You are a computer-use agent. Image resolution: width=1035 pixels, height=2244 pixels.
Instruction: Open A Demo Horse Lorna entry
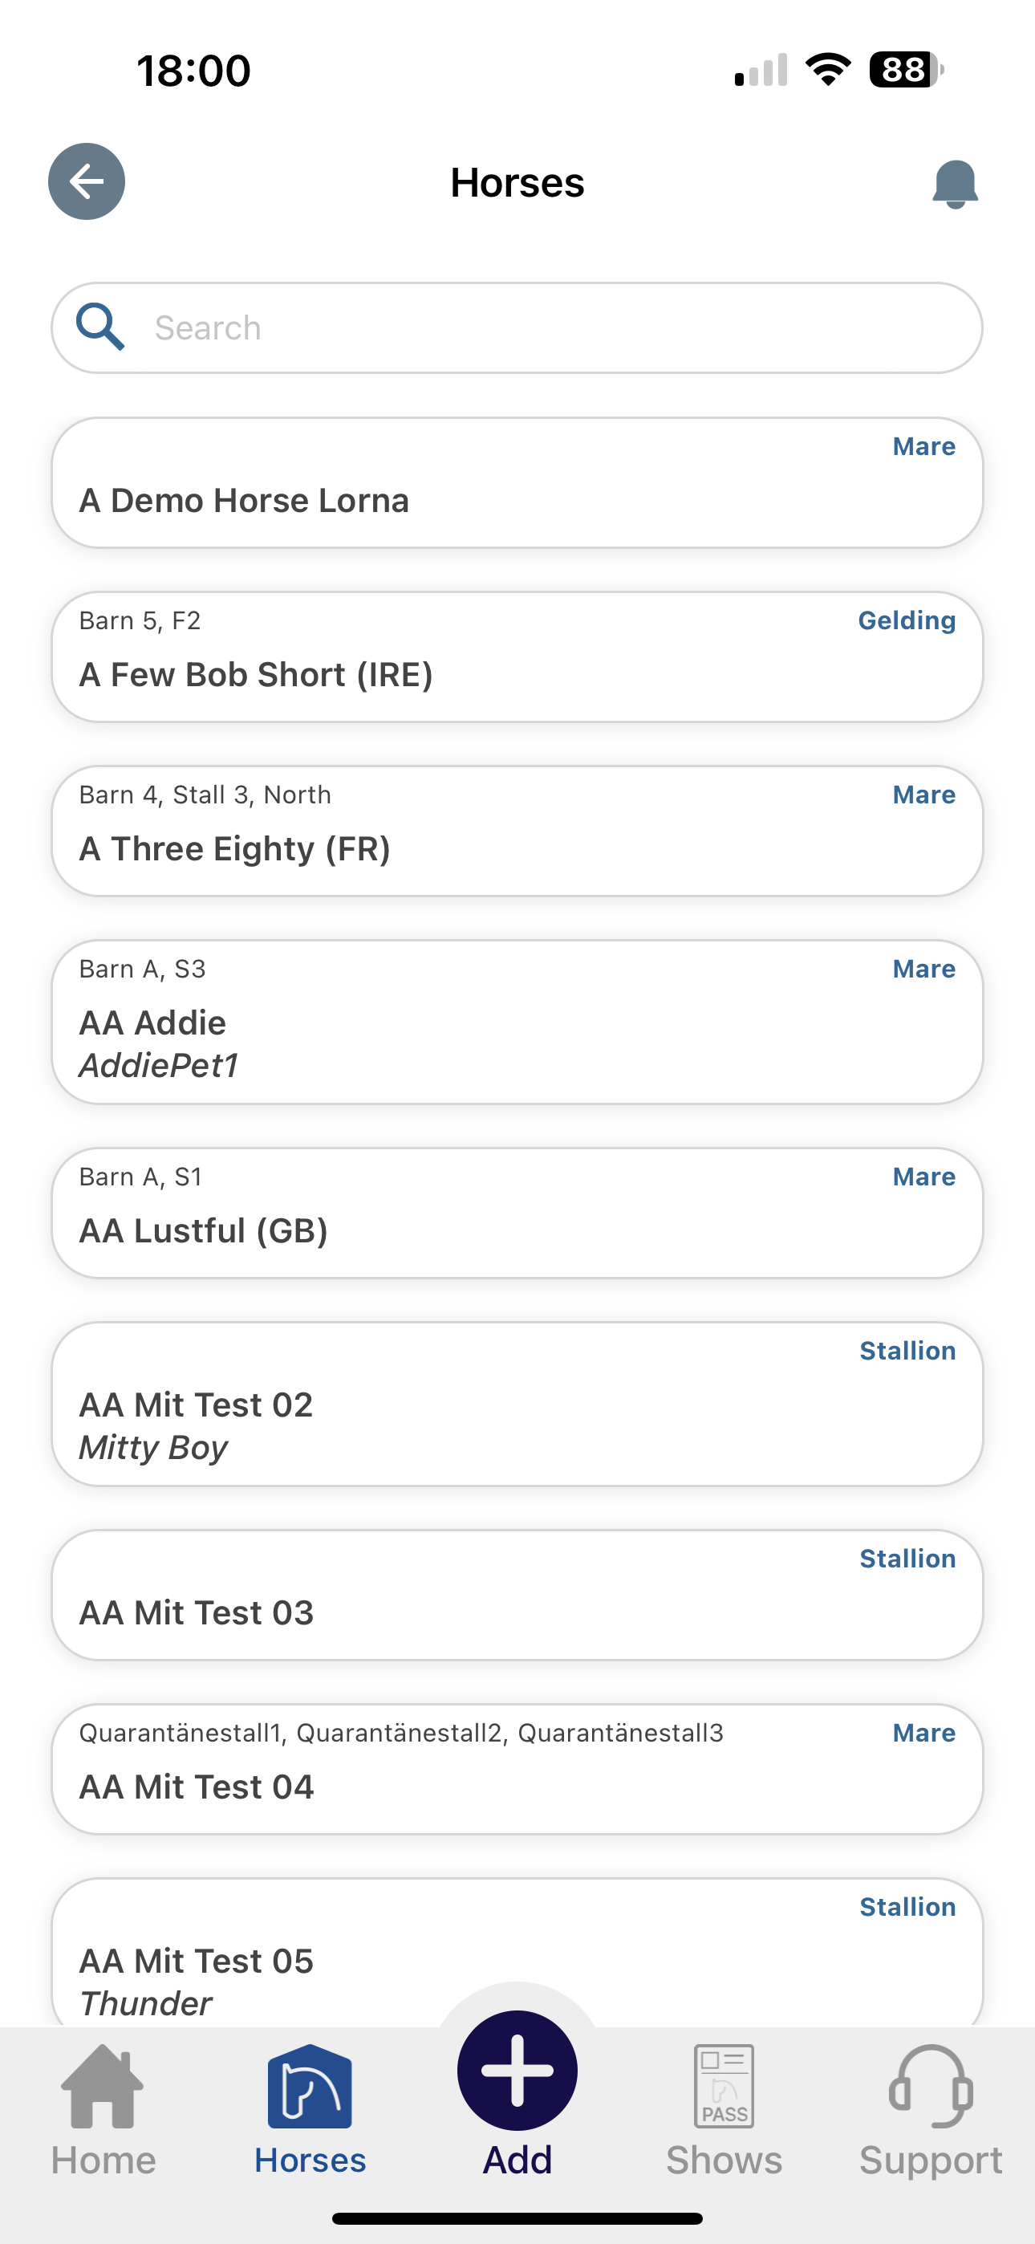517,482
